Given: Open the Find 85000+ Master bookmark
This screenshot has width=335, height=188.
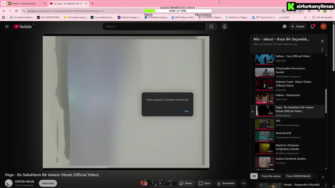Looking at the screenshot, I should click(210, 17).
